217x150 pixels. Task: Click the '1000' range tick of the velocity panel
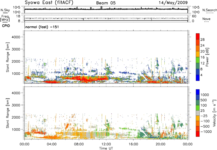(x=16, y=129)
